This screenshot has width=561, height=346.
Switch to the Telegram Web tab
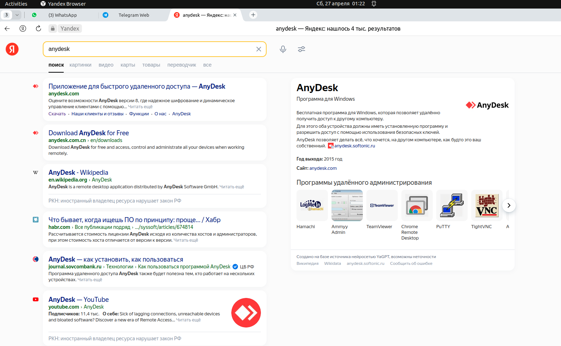click(134, 15)
